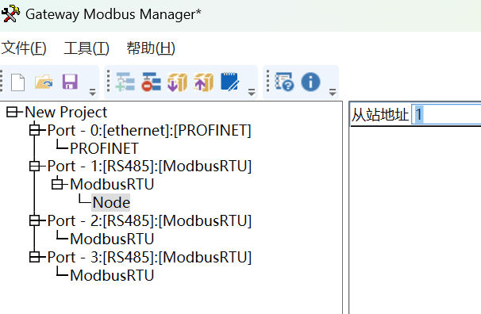Select the Node tree item
Screen dimensions: 481x314
111,202
